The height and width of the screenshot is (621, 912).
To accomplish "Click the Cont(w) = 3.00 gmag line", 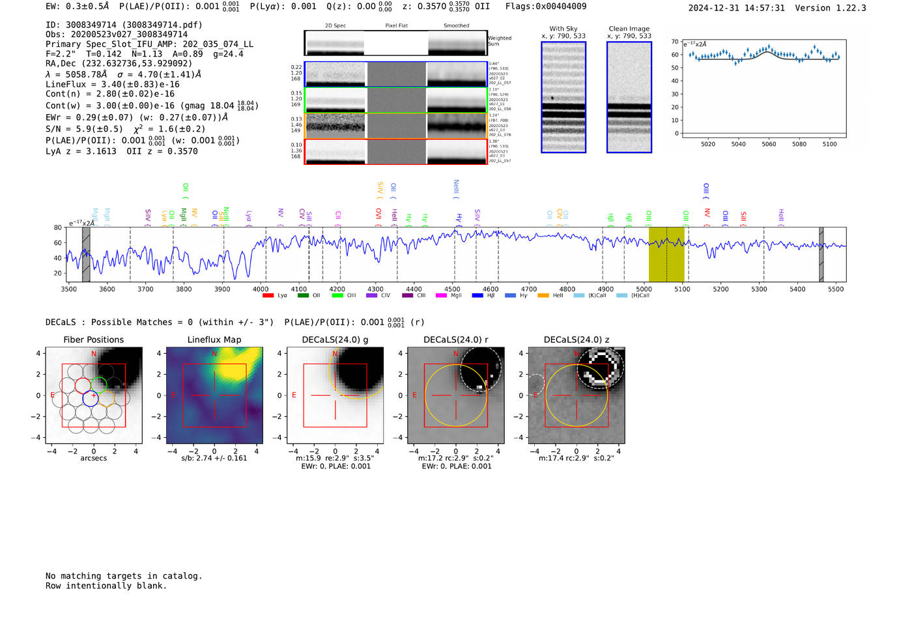I will pos(152,105).
